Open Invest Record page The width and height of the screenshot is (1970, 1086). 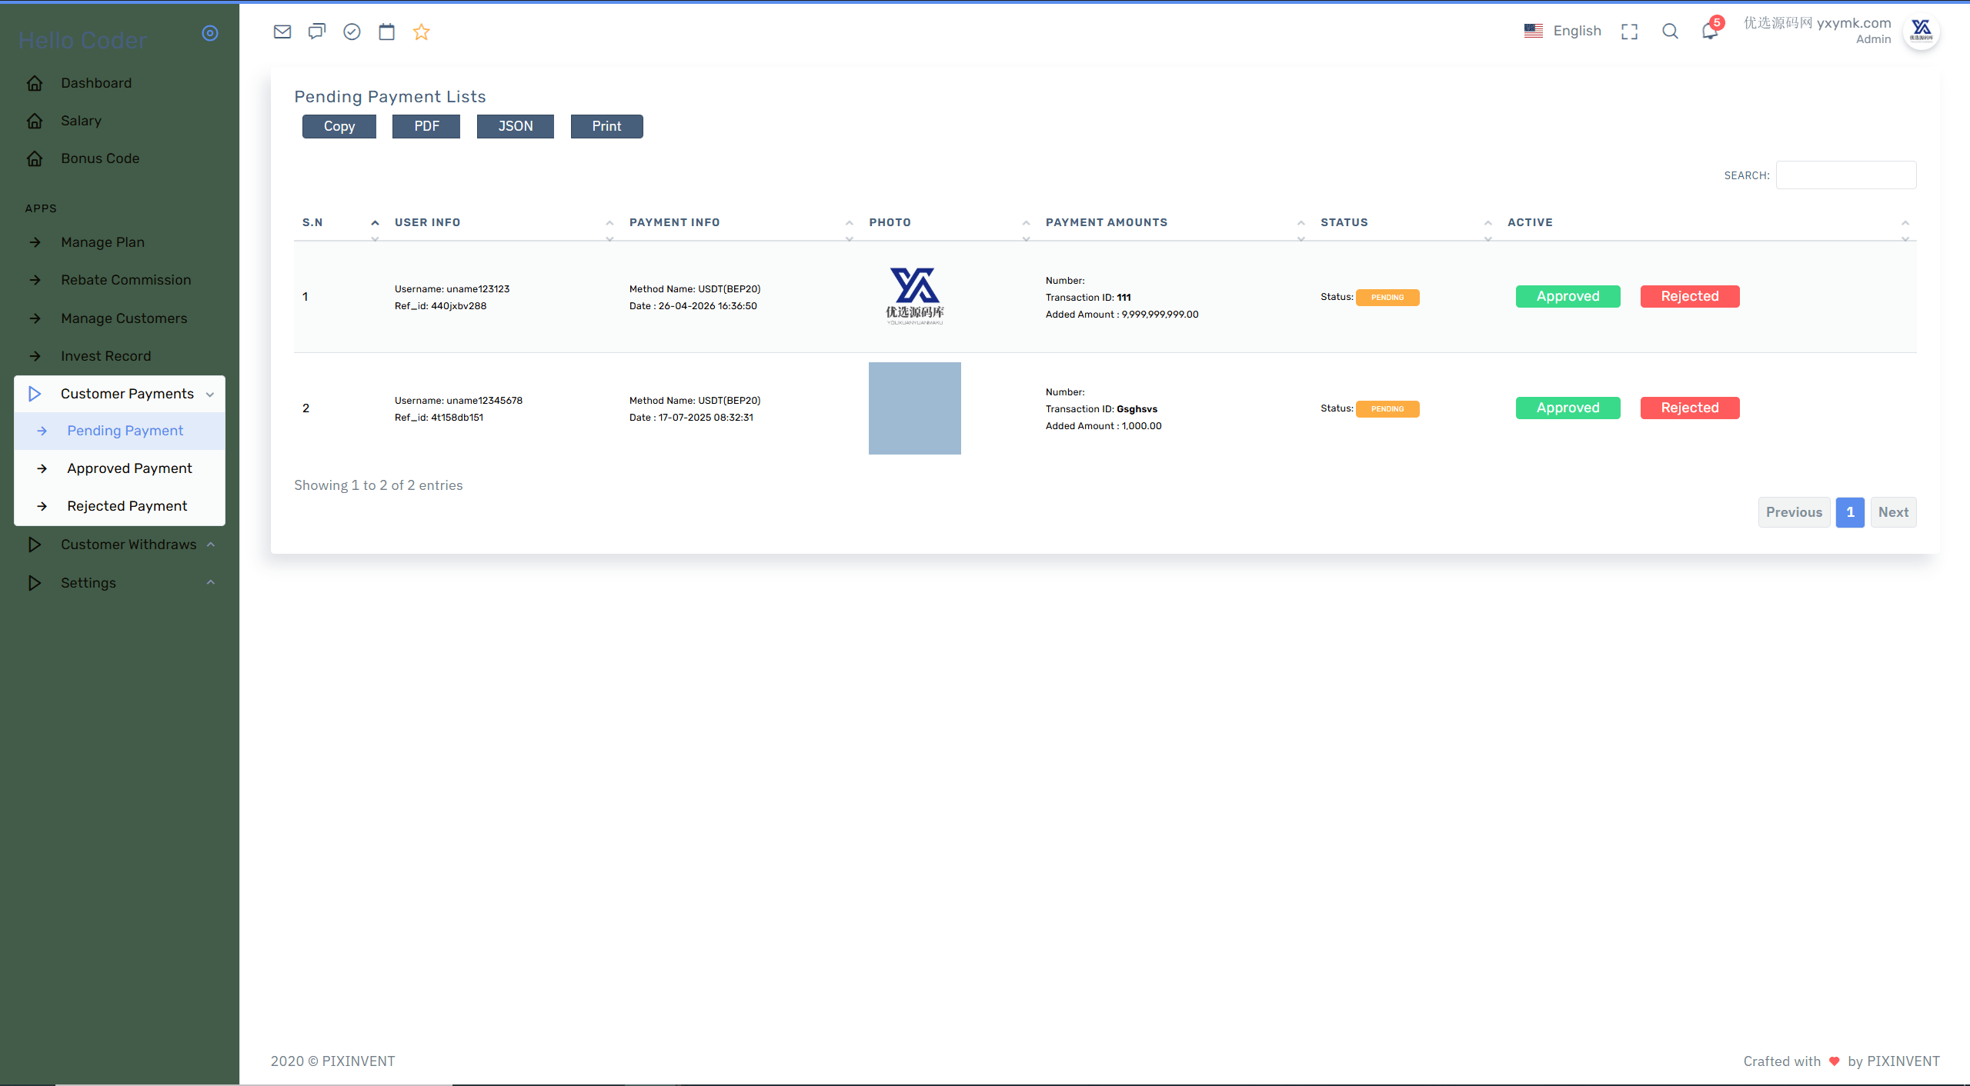tap(120, 356)
